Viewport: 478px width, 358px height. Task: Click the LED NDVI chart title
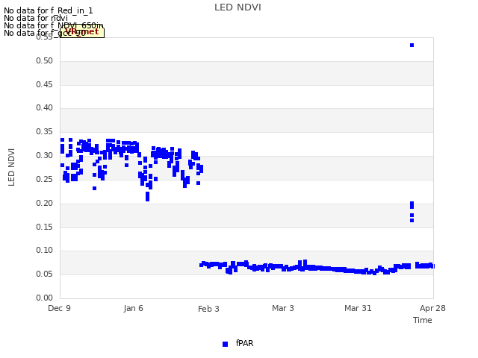point(238,7)
